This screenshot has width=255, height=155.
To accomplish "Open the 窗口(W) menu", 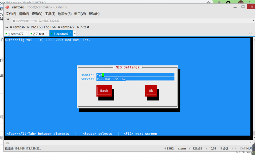I will [x=80, y=14].
